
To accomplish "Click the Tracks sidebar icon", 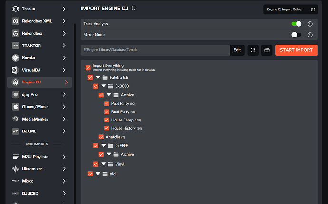I will tap(16, 9).
